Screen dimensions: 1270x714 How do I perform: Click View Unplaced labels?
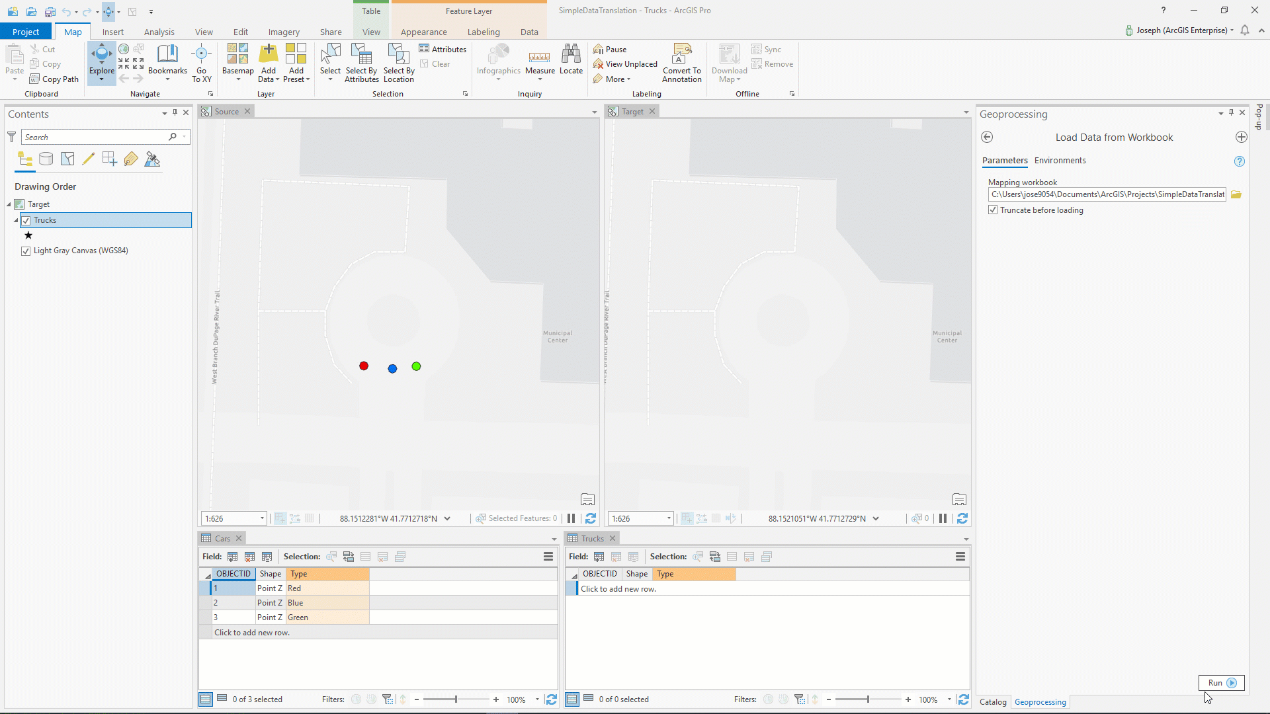click(x=625, y=64)
